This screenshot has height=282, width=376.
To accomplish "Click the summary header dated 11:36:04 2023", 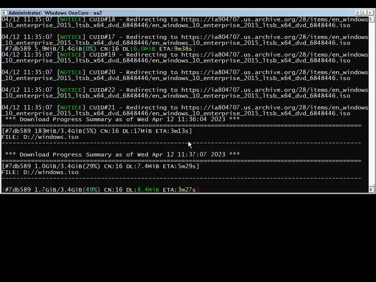I will pos(122,119).
